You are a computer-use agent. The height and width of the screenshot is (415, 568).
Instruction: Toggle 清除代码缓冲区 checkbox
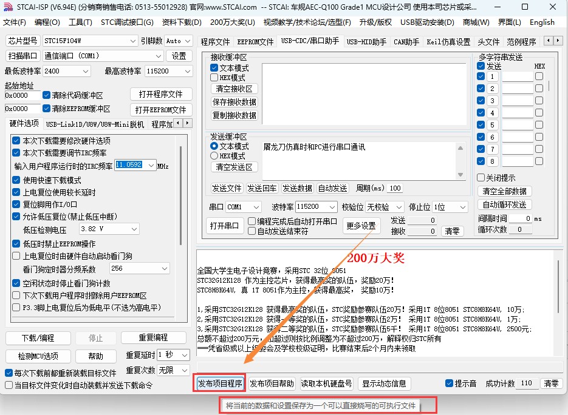[x=46, y=95]
